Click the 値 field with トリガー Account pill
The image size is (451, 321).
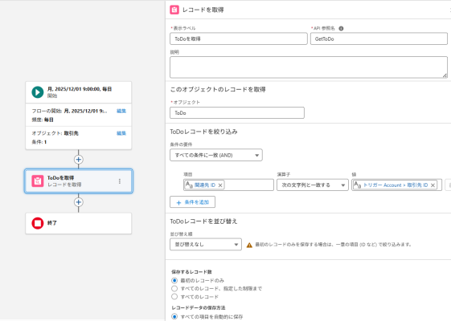(x=396, y=185)
